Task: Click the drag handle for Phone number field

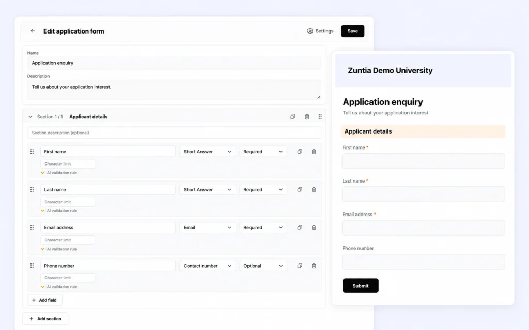Action: coord(32,266)
